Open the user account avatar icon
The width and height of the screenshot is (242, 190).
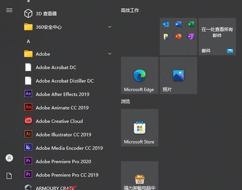(x=10, y=158)
